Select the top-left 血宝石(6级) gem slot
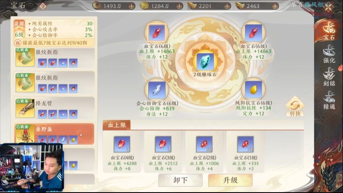 pyautogui.click(x=157, y=33)
